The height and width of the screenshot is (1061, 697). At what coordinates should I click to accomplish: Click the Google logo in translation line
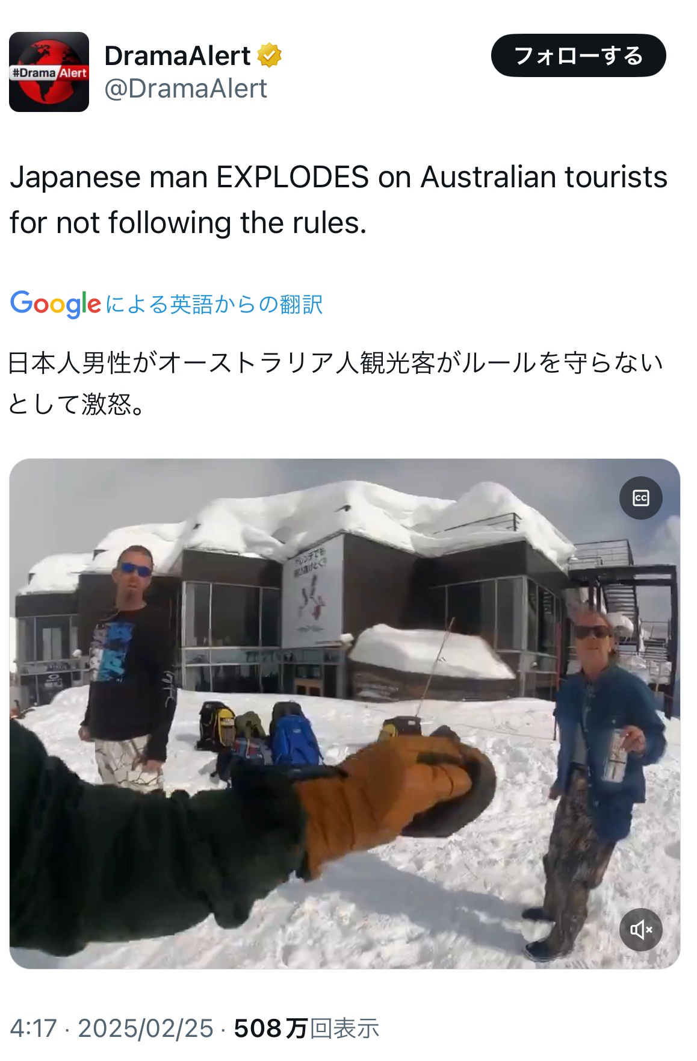(55, 303)
